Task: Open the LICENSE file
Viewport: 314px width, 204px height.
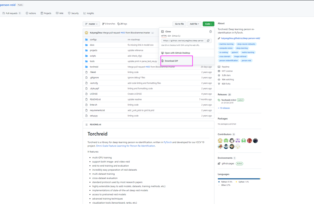Action: tap(93, 94)
